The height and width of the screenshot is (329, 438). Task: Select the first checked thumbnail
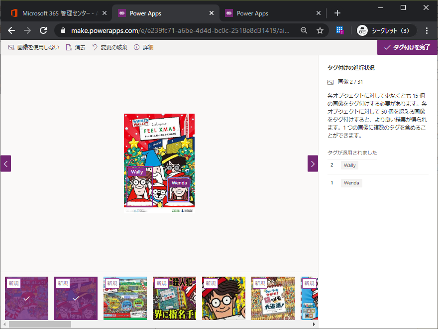(x=27, y=298)
